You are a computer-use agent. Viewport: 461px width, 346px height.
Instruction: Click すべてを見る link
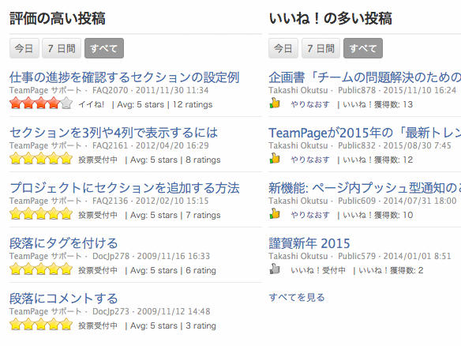tap(297, 298)
